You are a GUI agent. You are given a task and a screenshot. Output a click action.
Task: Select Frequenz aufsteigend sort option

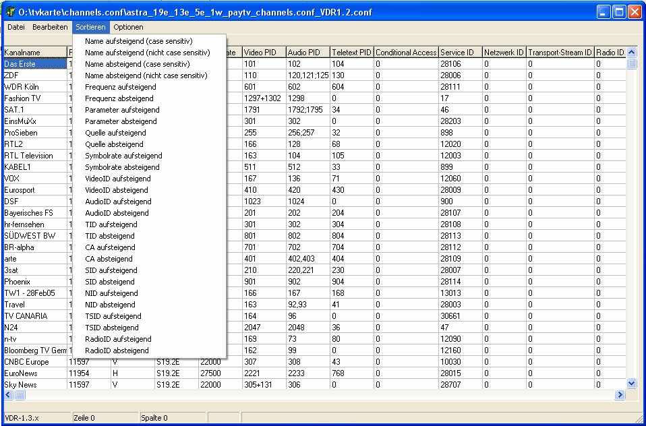click(120, 87)
